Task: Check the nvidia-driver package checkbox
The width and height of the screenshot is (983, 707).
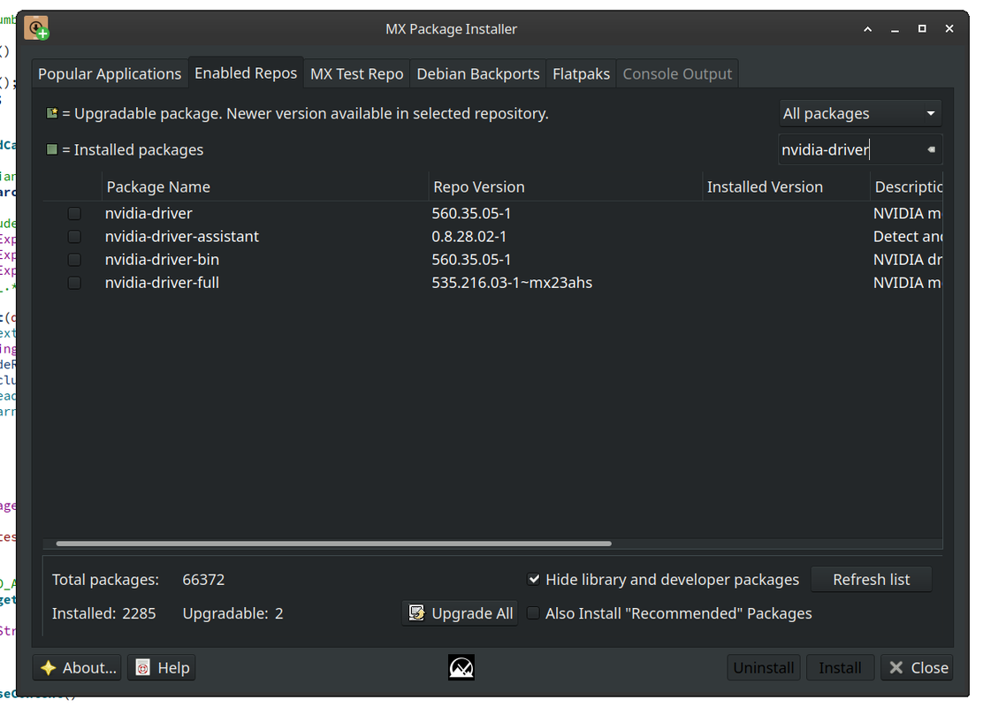Action: [x=74, y=214]
